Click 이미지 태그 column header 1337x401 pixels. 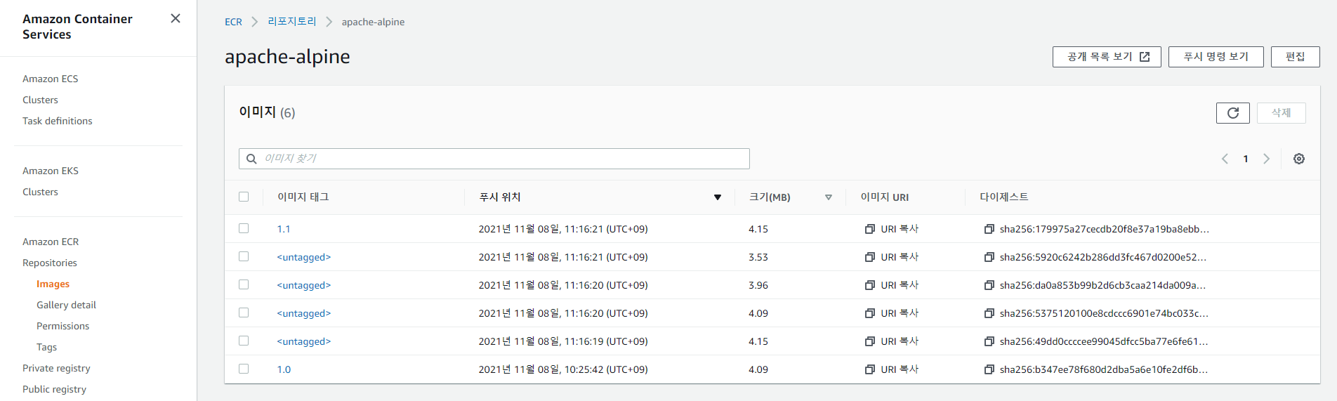[x=303, y=197]
